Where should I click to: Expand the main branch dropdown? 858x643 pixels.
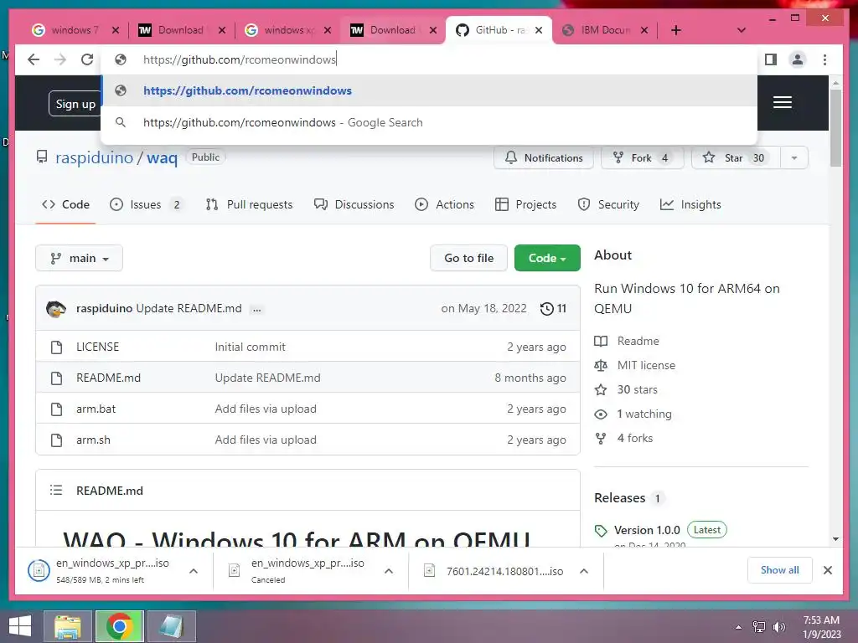pos(80,258)
